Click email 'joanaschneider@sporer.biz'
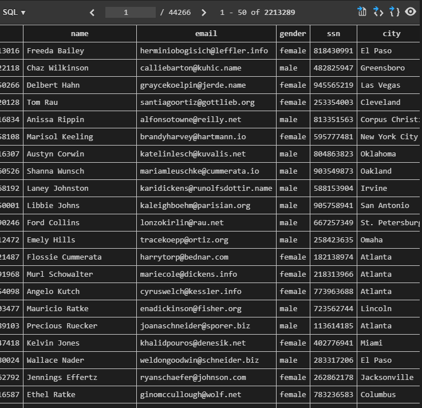The width and height of the screenshot is (422, 408). pyautogui.click(x=195, y=326)
